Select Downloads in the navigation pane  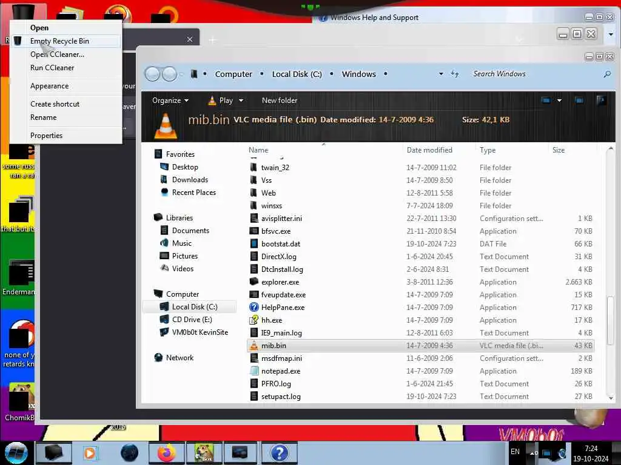pos(190,179)
